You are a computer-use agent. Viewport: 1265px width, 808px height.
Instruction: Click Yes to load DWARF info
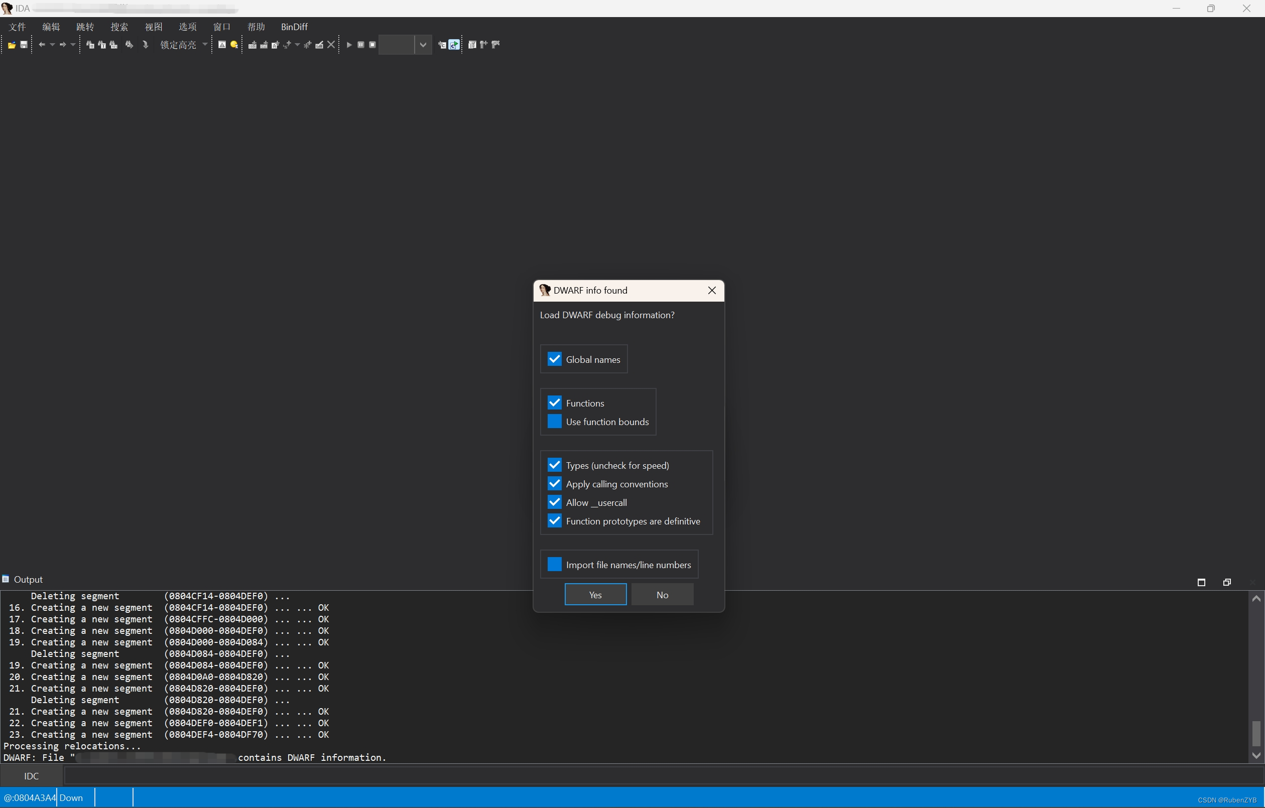click(595, 595)
